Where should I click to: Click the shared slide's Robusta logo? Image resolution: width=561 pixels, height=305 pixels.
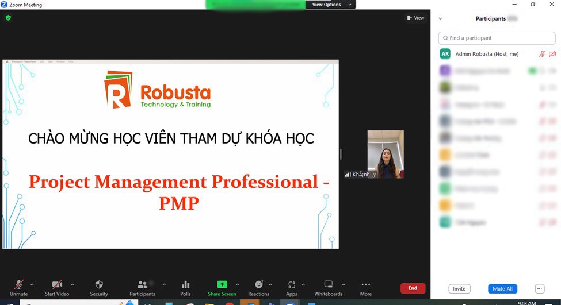(158, 90)
